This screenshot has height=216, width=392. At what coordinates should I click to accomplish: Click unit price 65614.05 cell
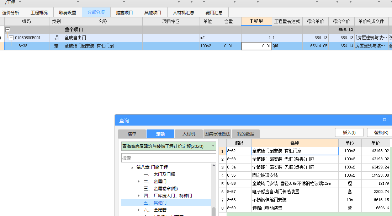(x=316, y=46)
